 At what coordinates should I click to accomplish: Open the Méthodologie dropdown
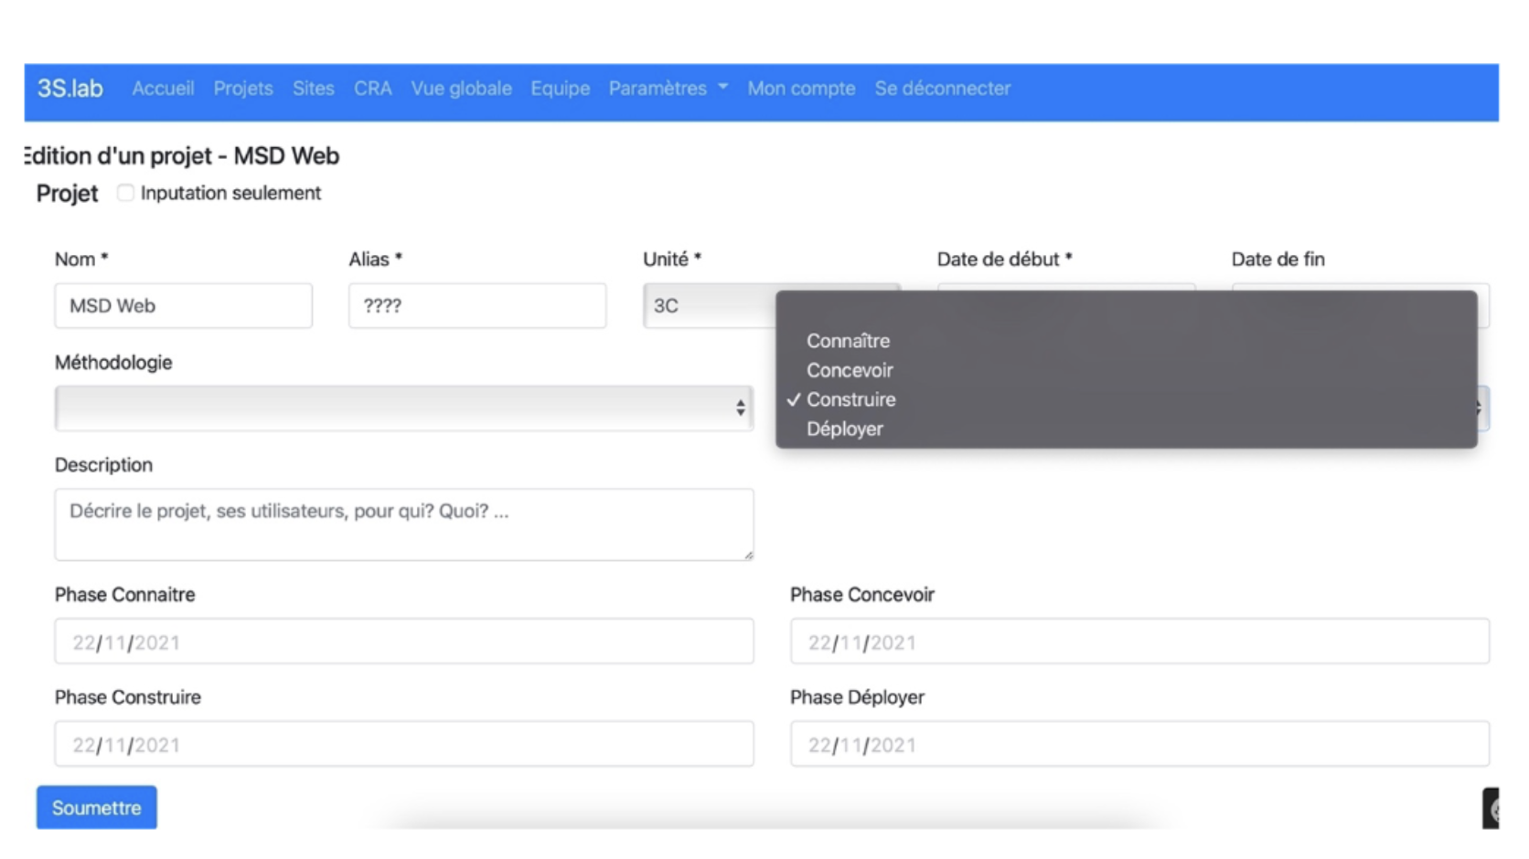pyautogui.click(x=404, y=408)
